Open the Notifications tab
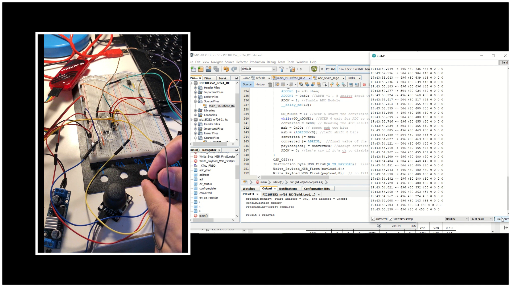This screenshot has width=511, height=287. 288,188
